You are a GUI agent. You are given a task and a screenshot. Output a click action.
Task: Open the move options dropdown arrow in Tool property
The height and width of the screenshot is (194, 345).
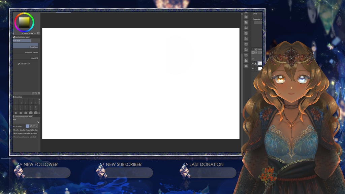(37, 126)
